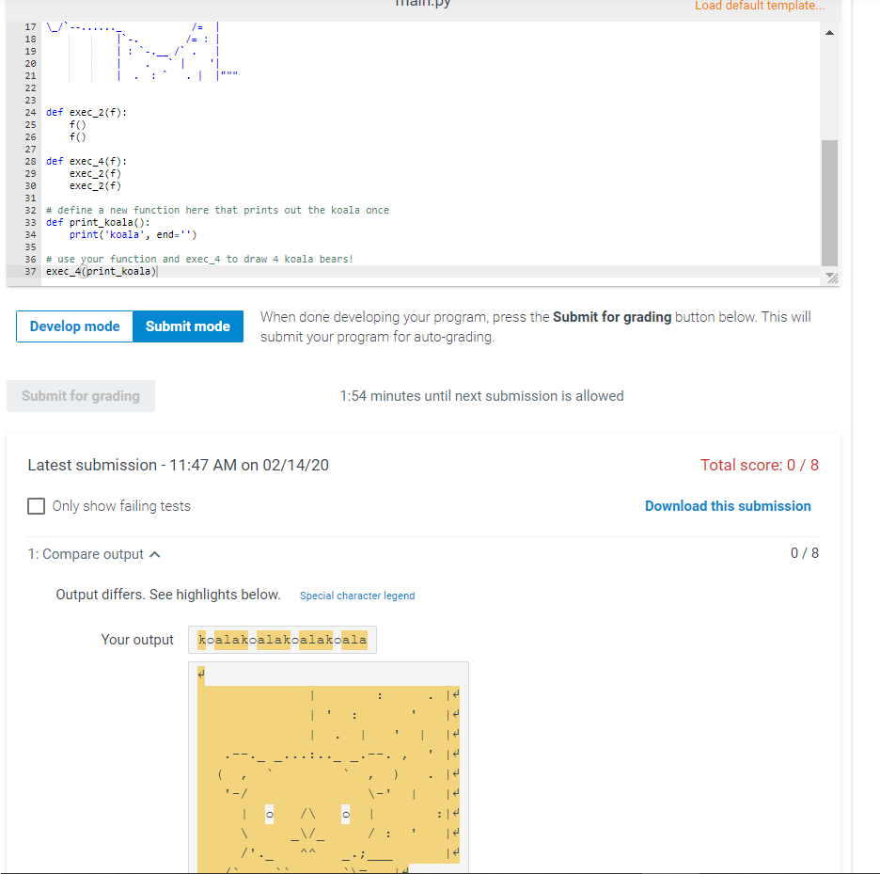Click the 'def exec_4(f):' line
The width and height of the screenshot is (880, 874).
pyautogui.click(x=86, y=161)
